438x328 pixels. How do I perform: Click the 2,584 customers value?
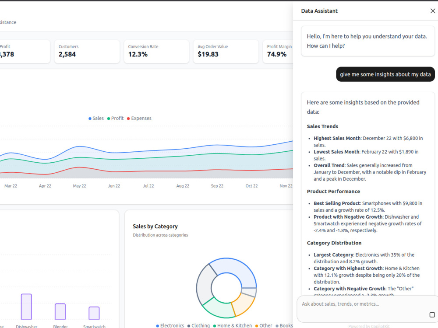67,54
